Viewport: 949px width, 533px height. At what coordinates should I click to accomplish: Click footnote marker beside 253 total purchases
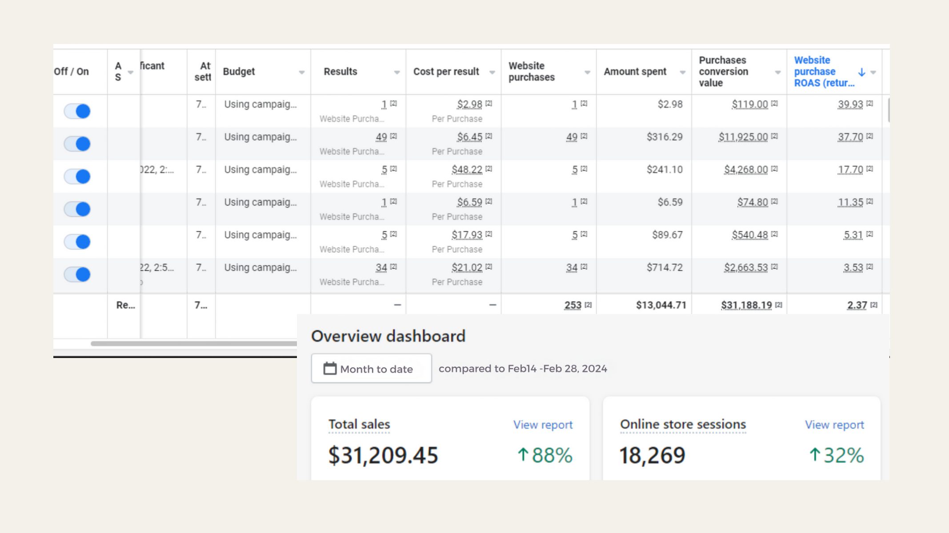click(588, 305)
